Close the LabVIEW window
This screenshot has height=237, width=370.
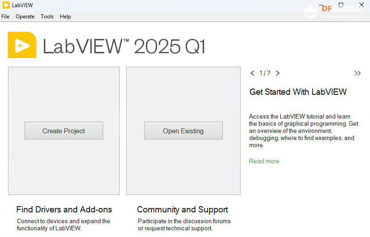coord(361,5)
